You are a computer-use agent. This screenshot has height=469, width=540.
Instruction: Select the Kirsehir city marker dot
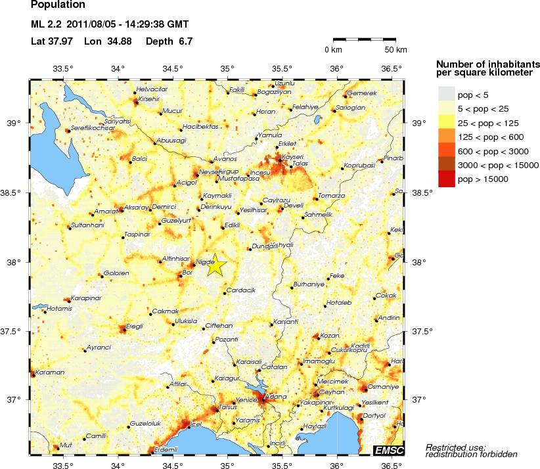[135, 102]
